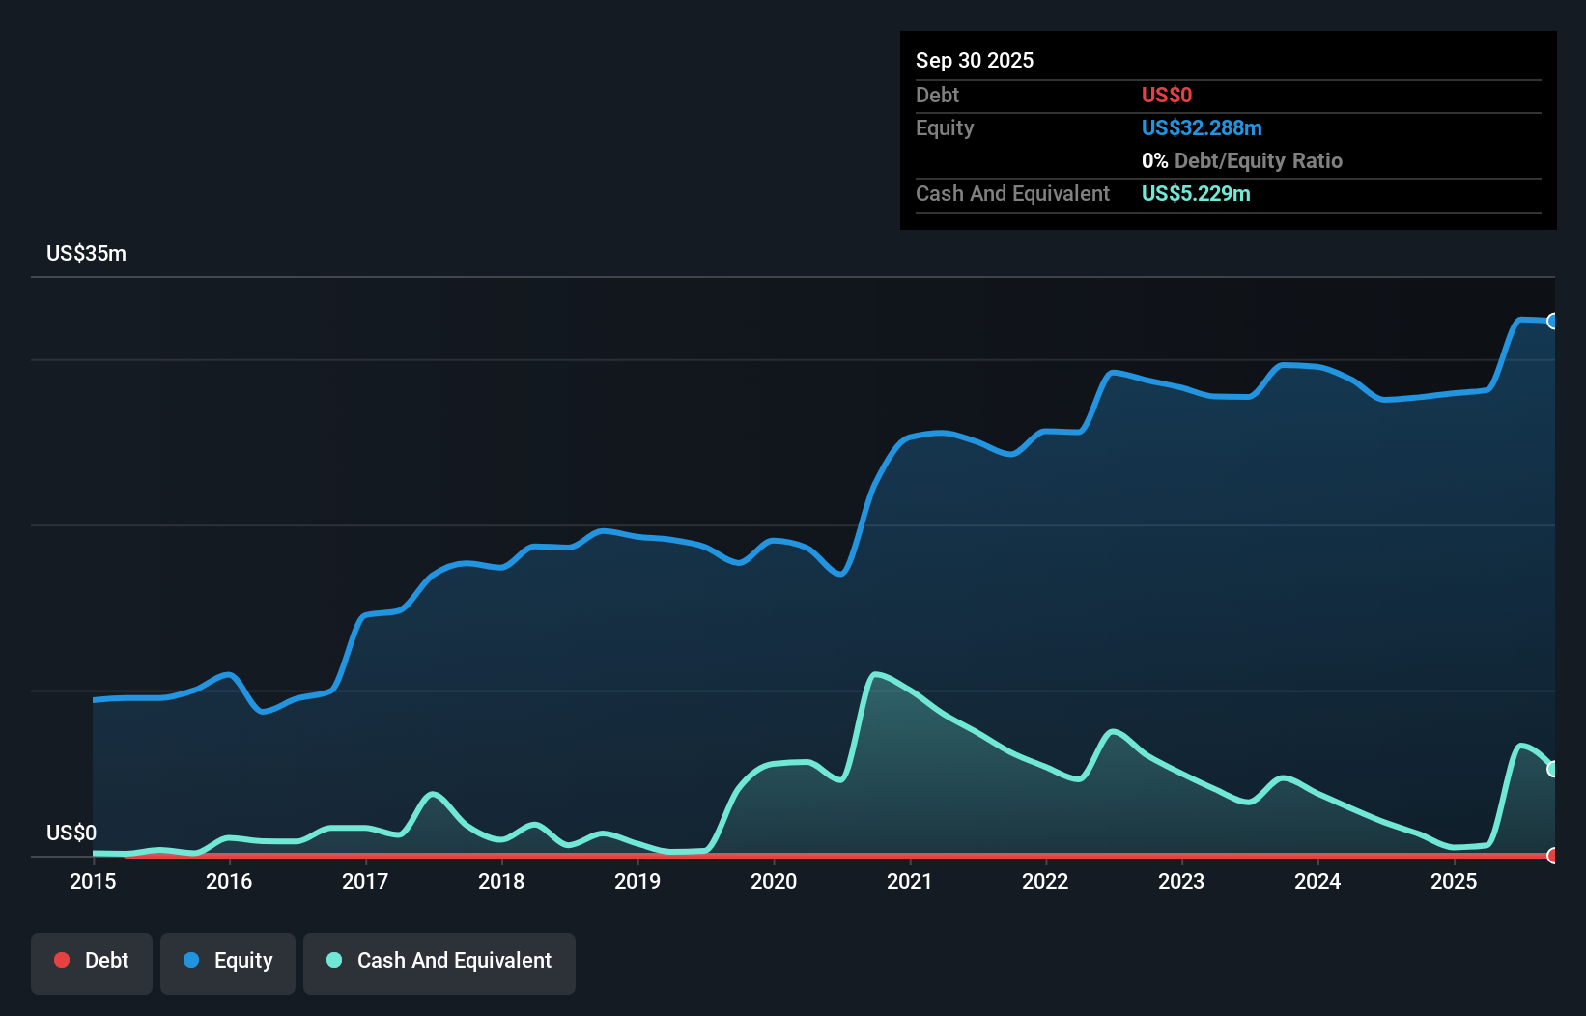Click the US$0 axis label
The image size is (1586, 1016).
point(71,832)
